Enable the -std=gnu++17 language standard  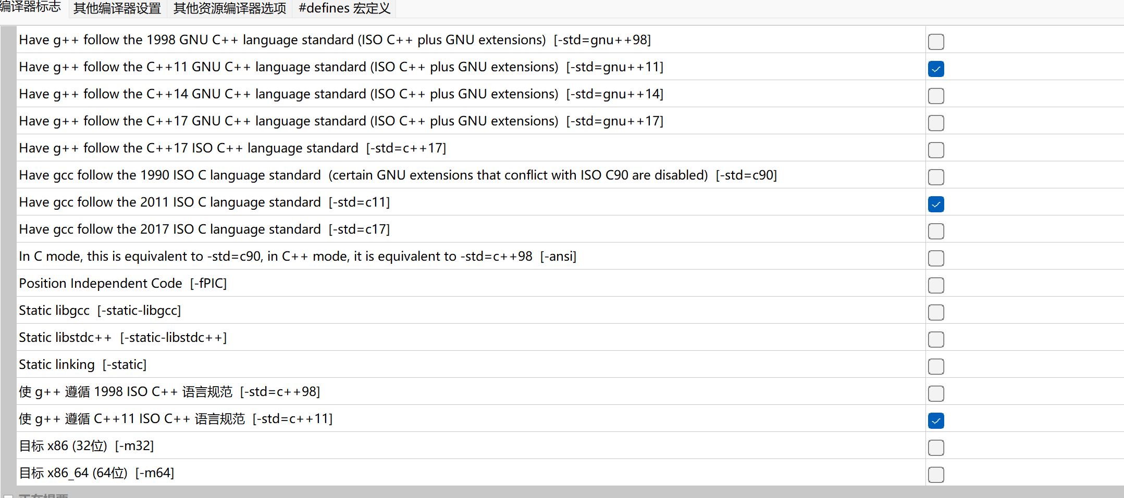[x=936, y=123]
